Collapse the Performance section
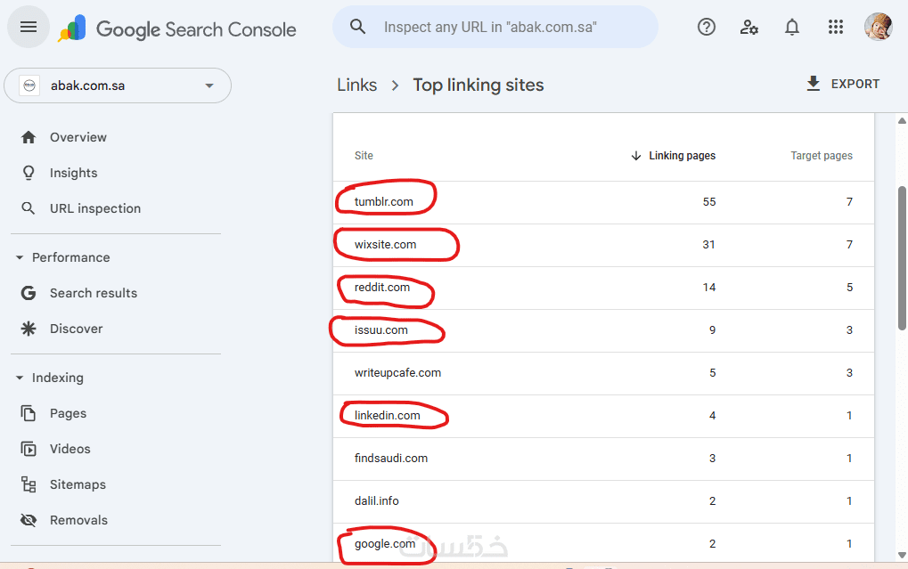 click(x=20, y=257)
